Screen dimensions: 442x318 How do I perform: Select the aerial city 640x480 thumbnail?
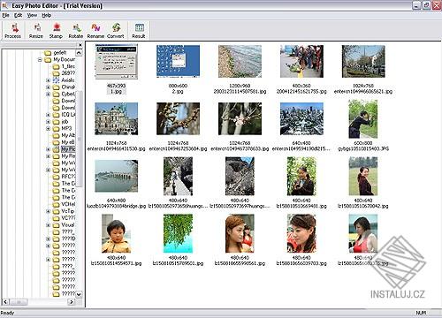[x=301, y=118]
